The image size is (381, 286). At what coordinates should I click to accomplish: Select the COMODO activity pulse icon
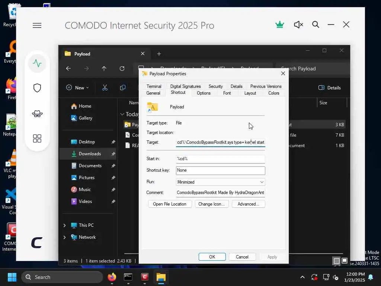(37, 63)
